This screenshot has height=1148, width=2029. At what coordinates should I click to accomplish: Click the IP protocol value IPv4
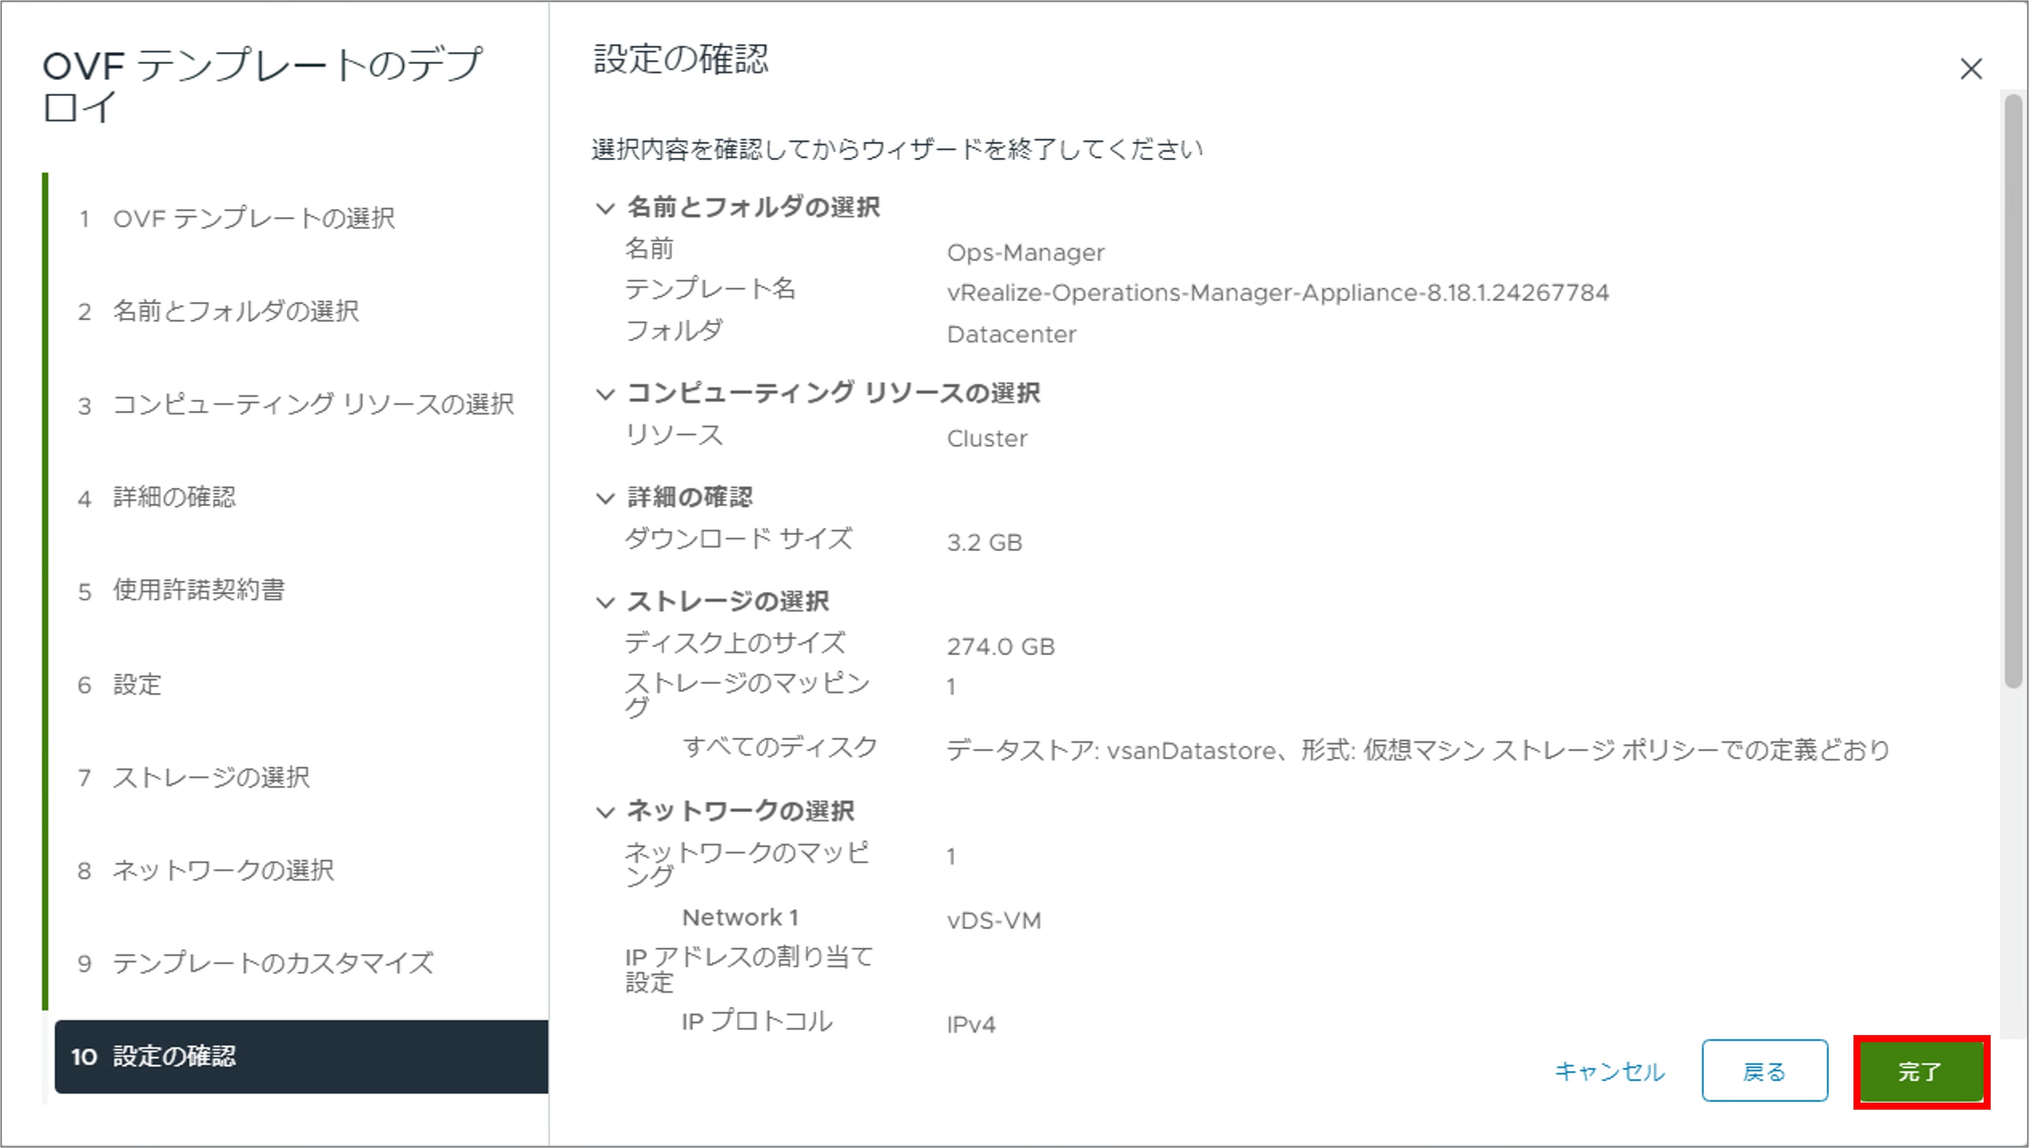pyautogui.click(x=971, y=1025)
